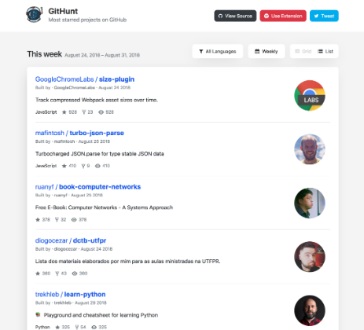Click the View Source button
Viewport: 364px width, 330px height.
[x=235, y=16]
